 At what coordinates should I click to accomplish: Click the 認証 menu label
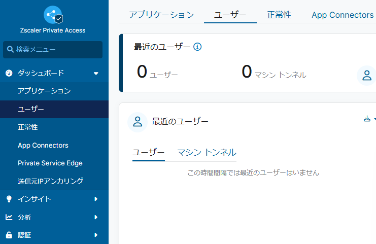pyautogui.click(x=24, y=235)
